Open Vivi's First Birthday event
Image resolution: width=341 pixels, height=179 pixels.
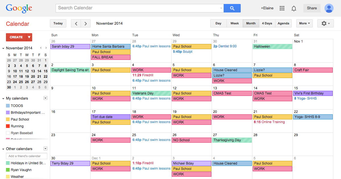pyautogui.click(x=313, y=93)
